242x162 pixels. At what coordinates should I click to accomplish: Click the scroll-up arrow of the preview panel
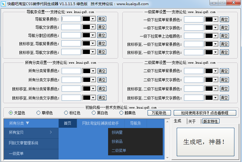point(167,121)
